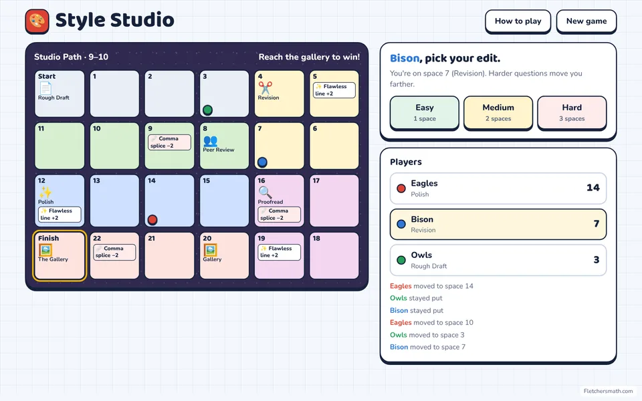Choose the Hard 3 spaces question
Viewport: 642px width, 401px height.
(x=572, y=112)
